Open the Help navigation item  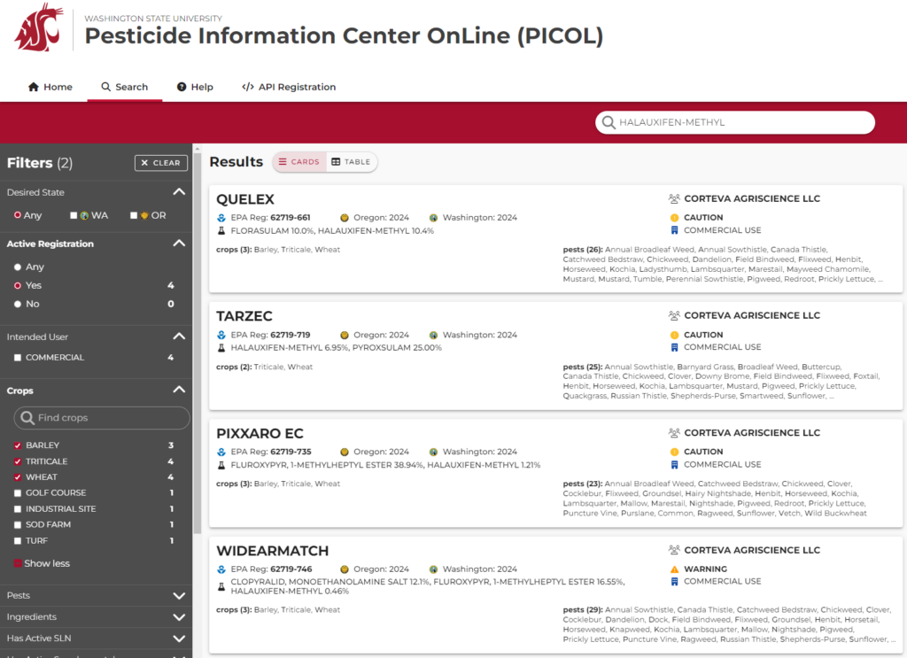[195, 87]
